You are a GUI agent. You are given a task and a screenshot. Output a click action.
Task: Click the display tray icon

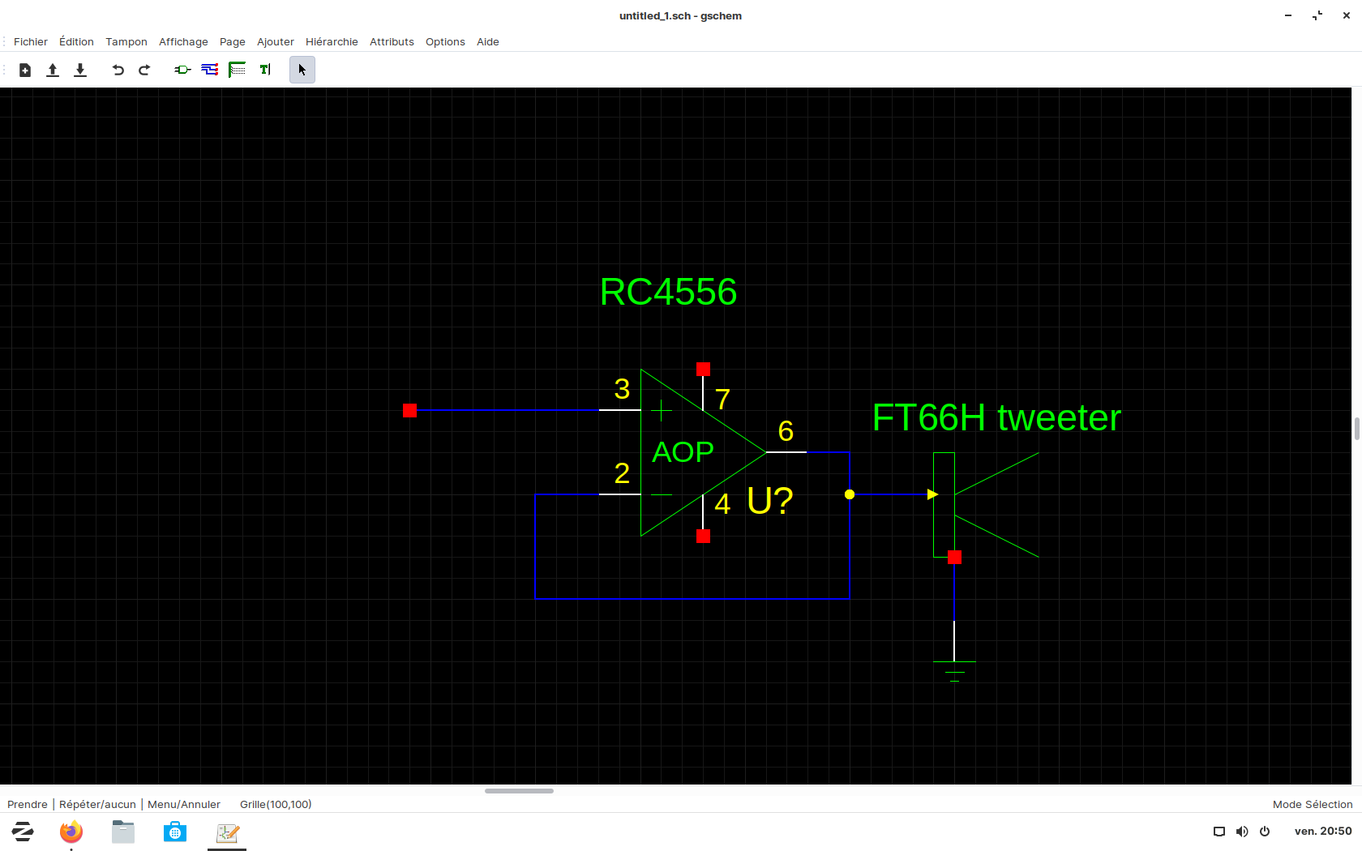coord(1219,832)
